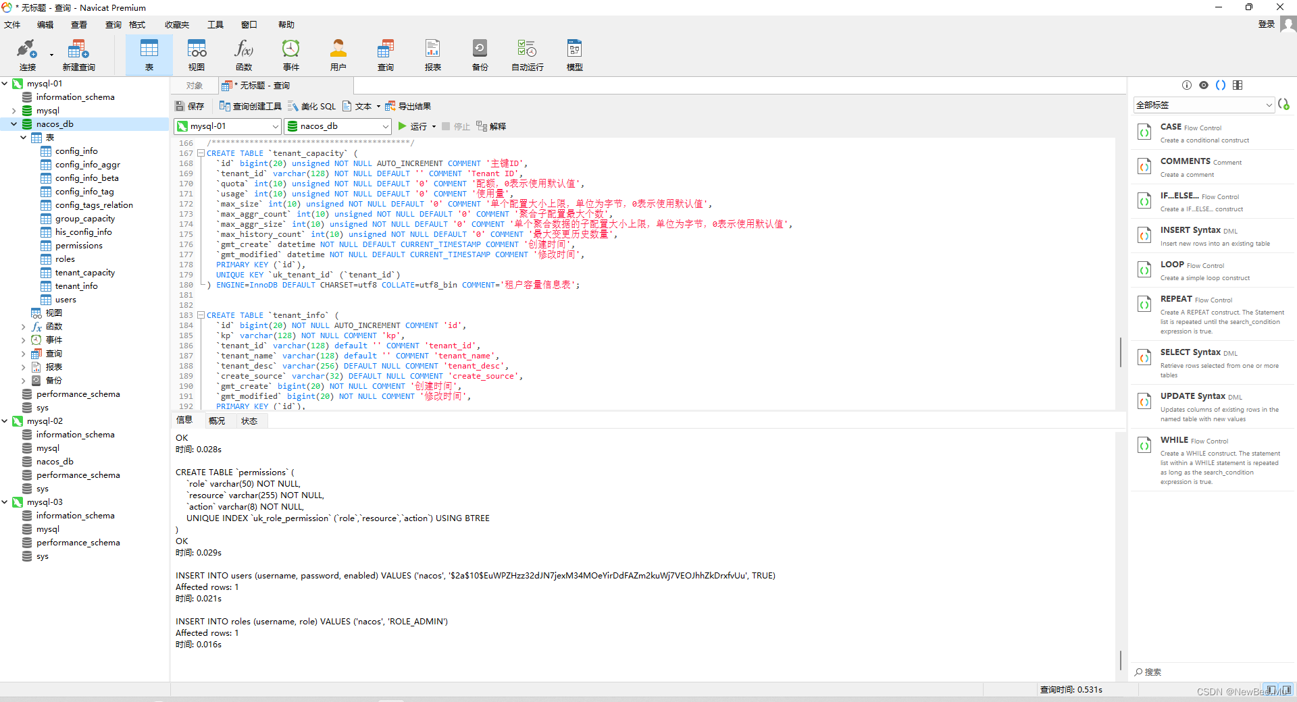Collapse the mysql-03 connection node
The width and height of the screenshot is (1297, 702).
pyautogui.click(x=5, y=502)
